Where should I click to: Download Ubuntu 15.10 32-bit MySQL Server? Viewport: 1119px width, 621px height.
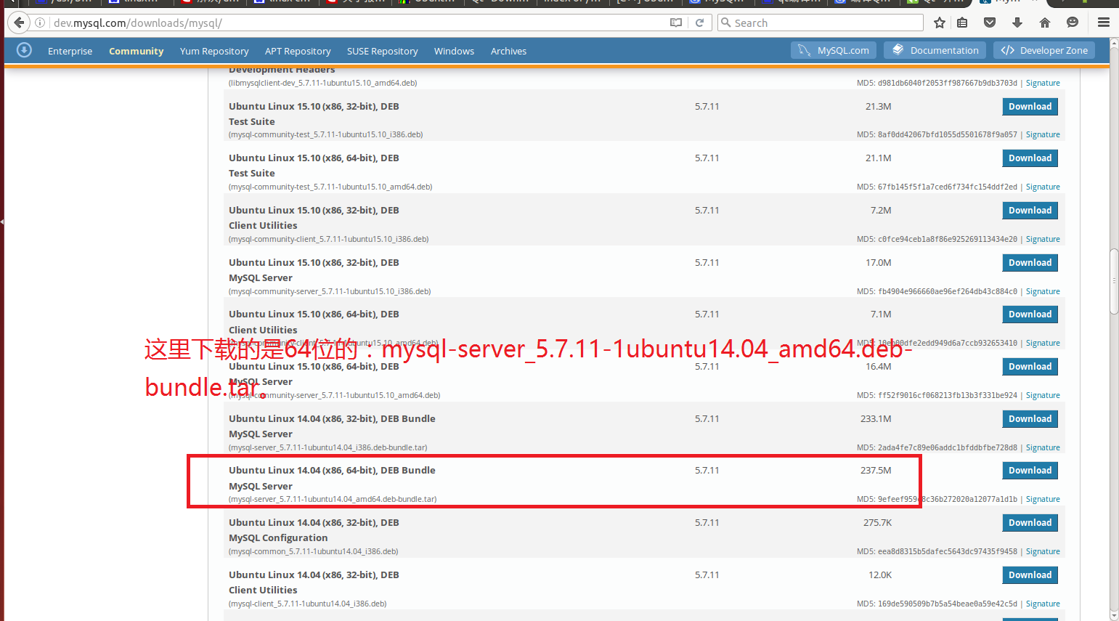click(1030, 263)
